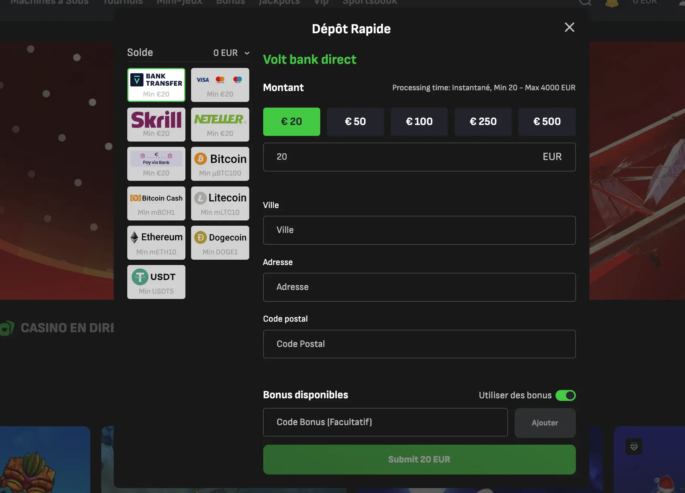Choose Visa/Mastercard card payment option
685x493 pixels.
pyautogui.click(x=220, y=85)
